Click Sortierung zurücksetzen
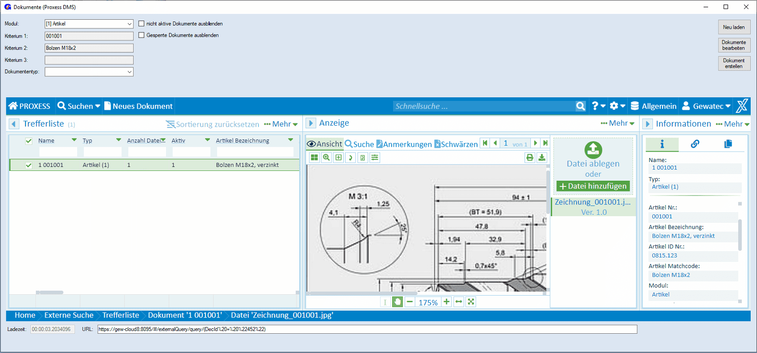Viewport: 757px width, 353px height. 213,124
